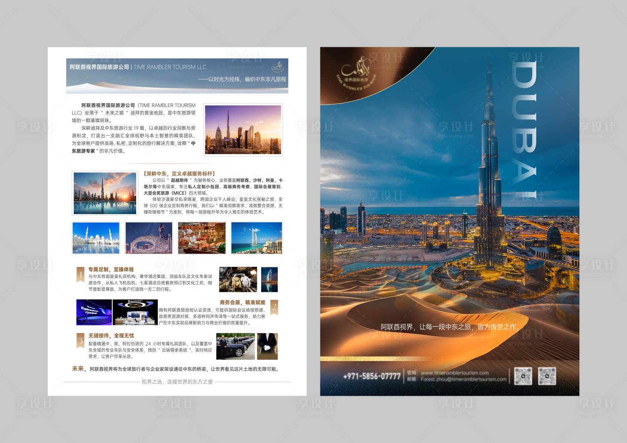Click the skyline water reflection photo
The height and width of the screenshot is (443, 627).
tap(105, 193)
